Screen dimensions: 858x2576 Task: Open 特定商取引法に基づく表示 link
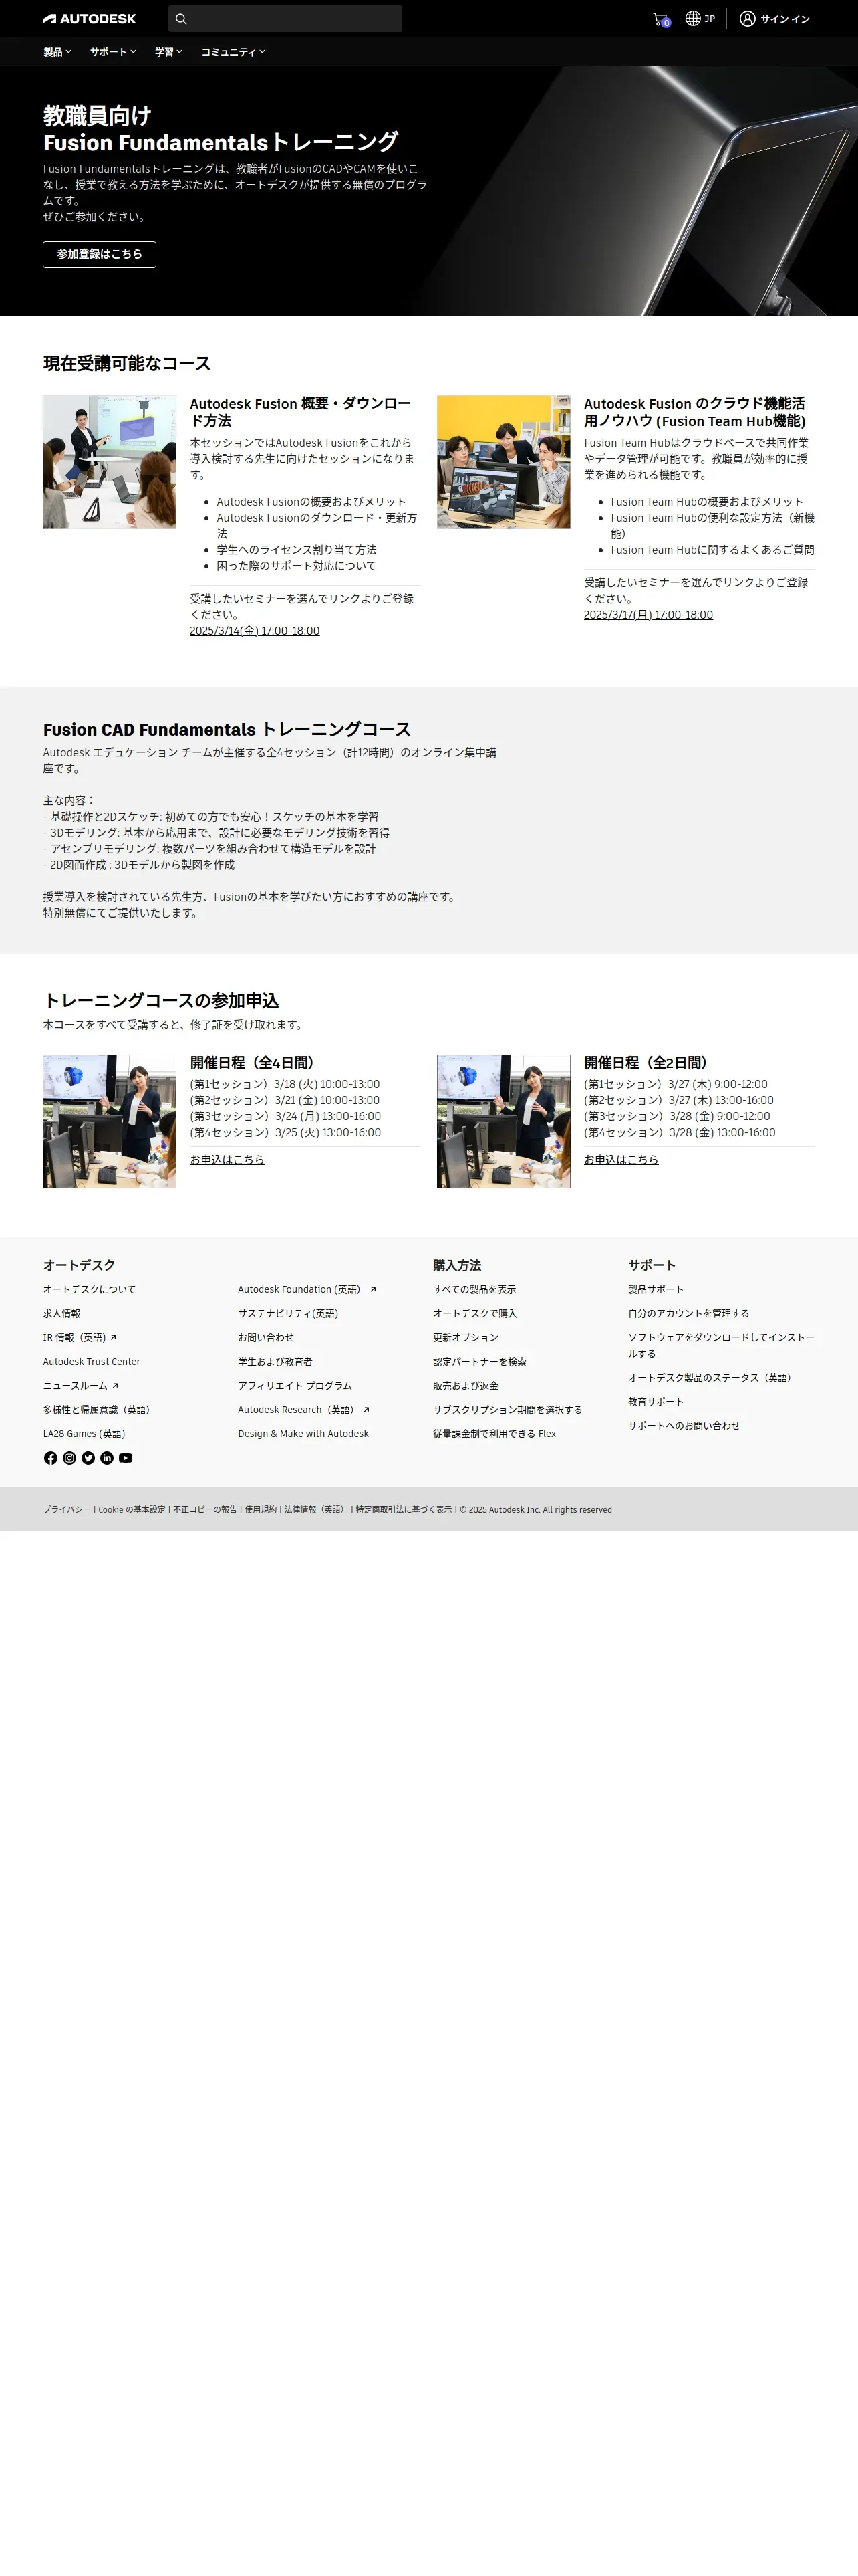[404, 1510]
